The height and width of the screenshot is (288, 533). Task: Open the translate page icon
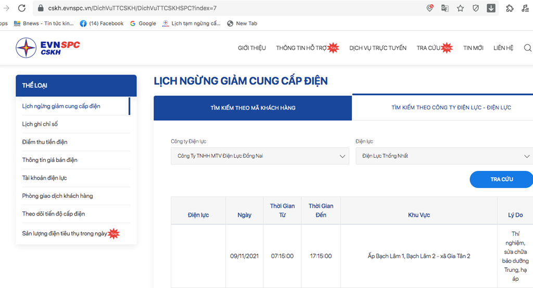point(445,8)
